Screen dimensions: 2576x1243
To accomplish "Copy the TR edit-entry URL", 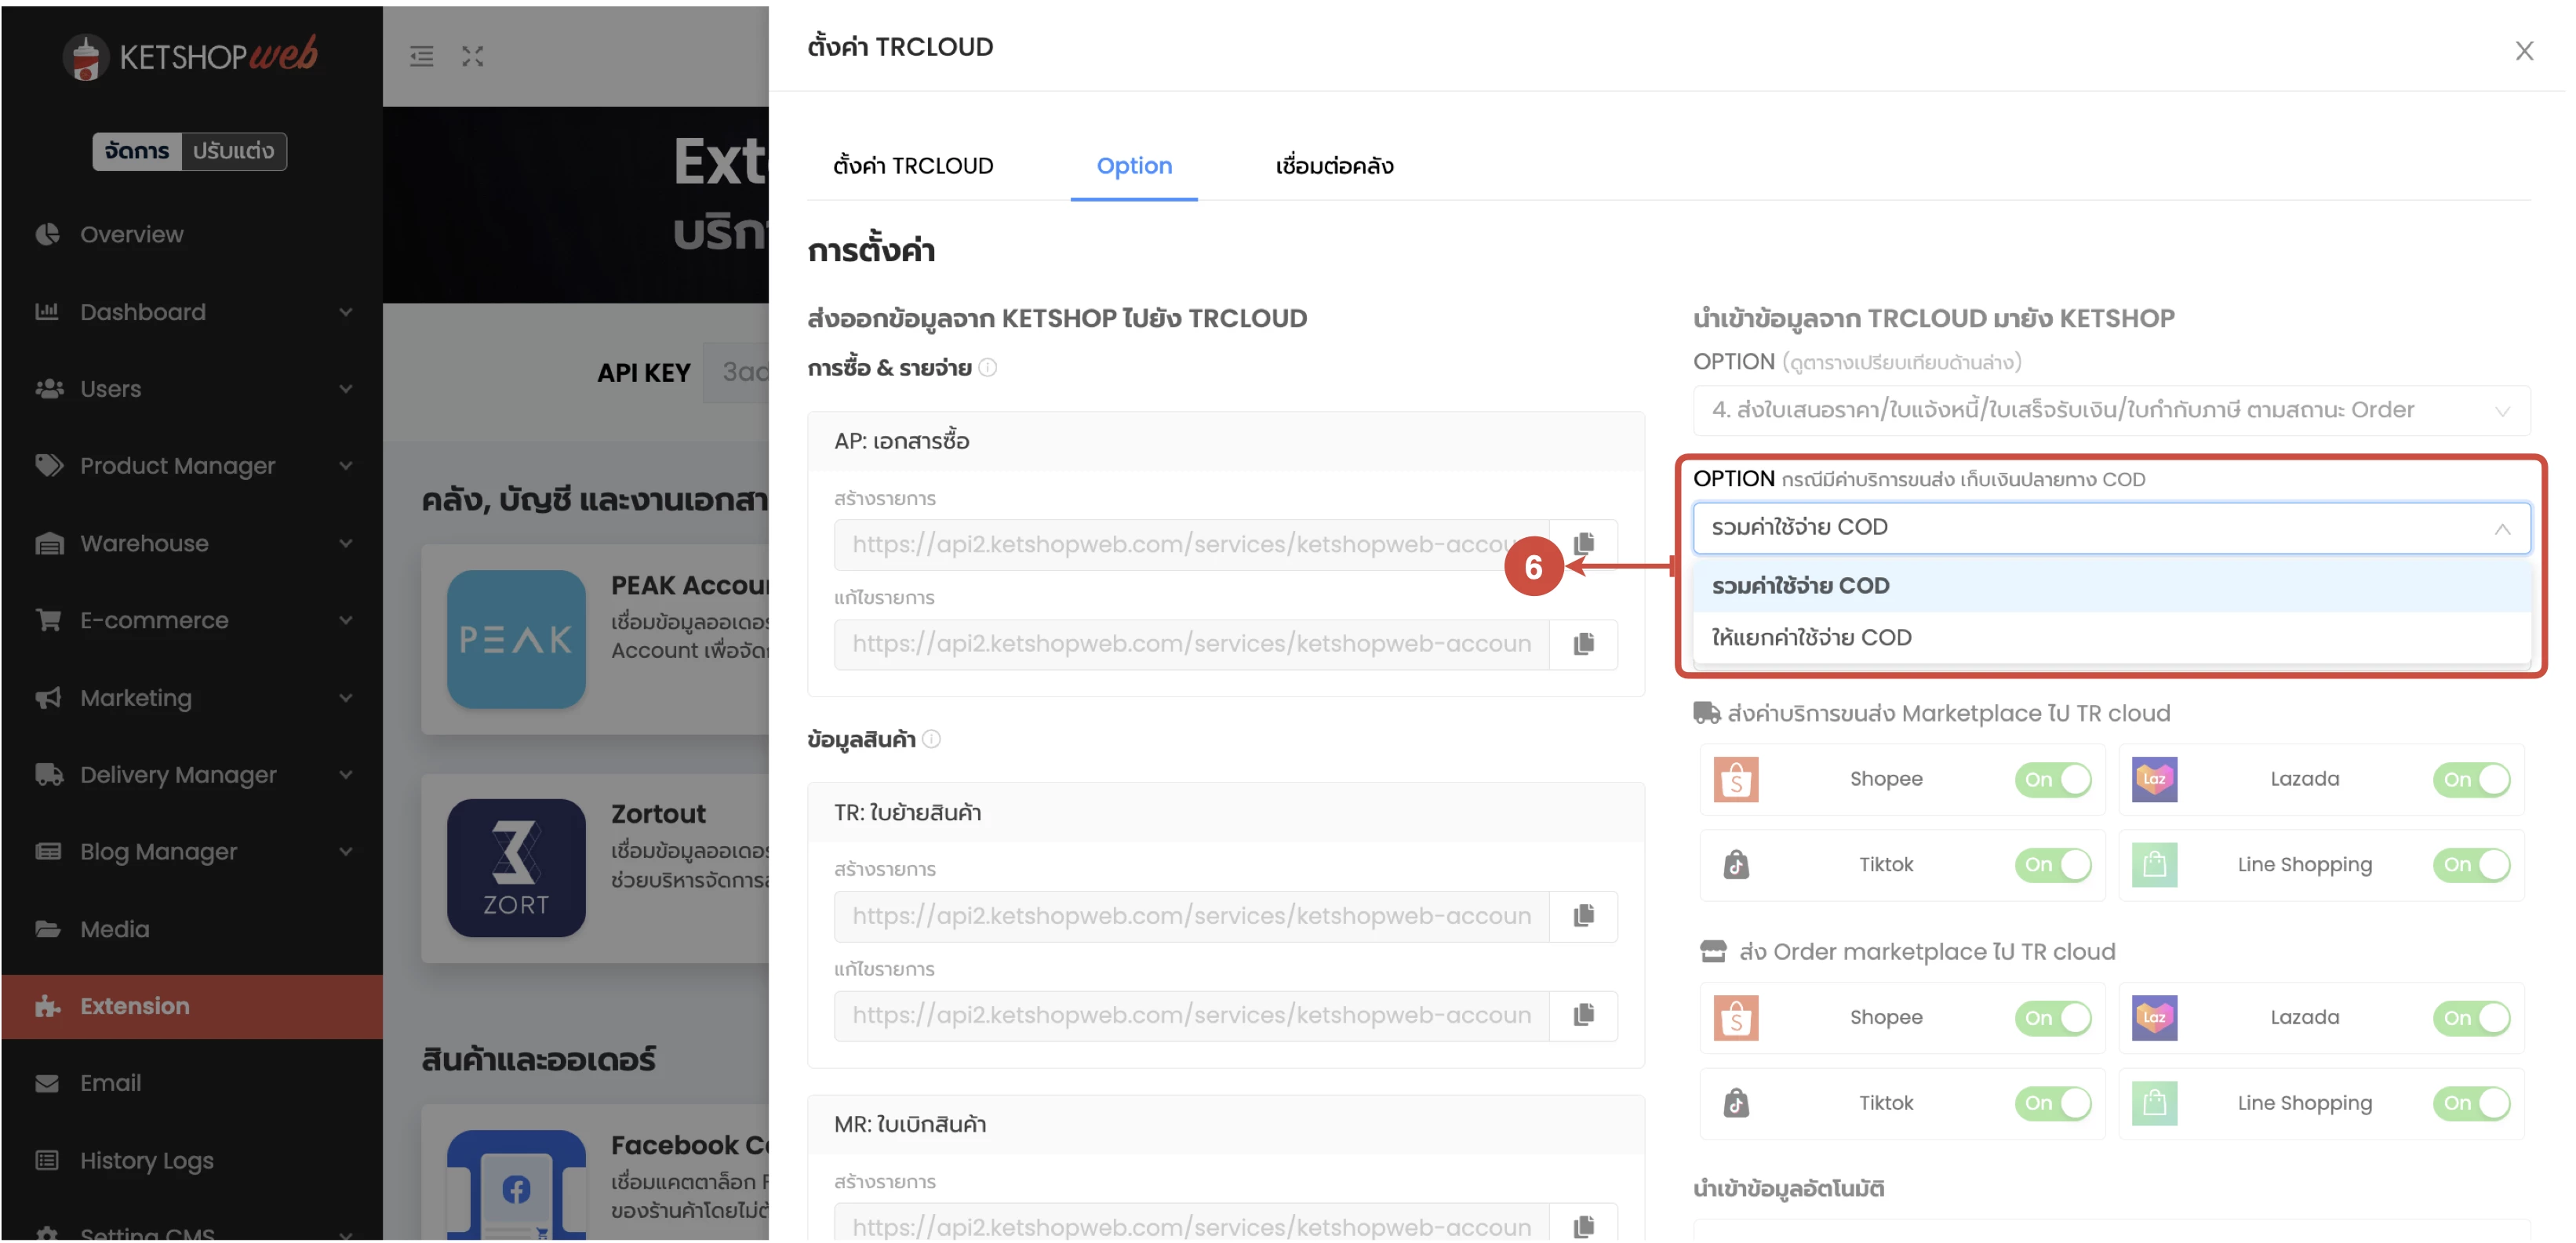I will tap(1583, 1015).
